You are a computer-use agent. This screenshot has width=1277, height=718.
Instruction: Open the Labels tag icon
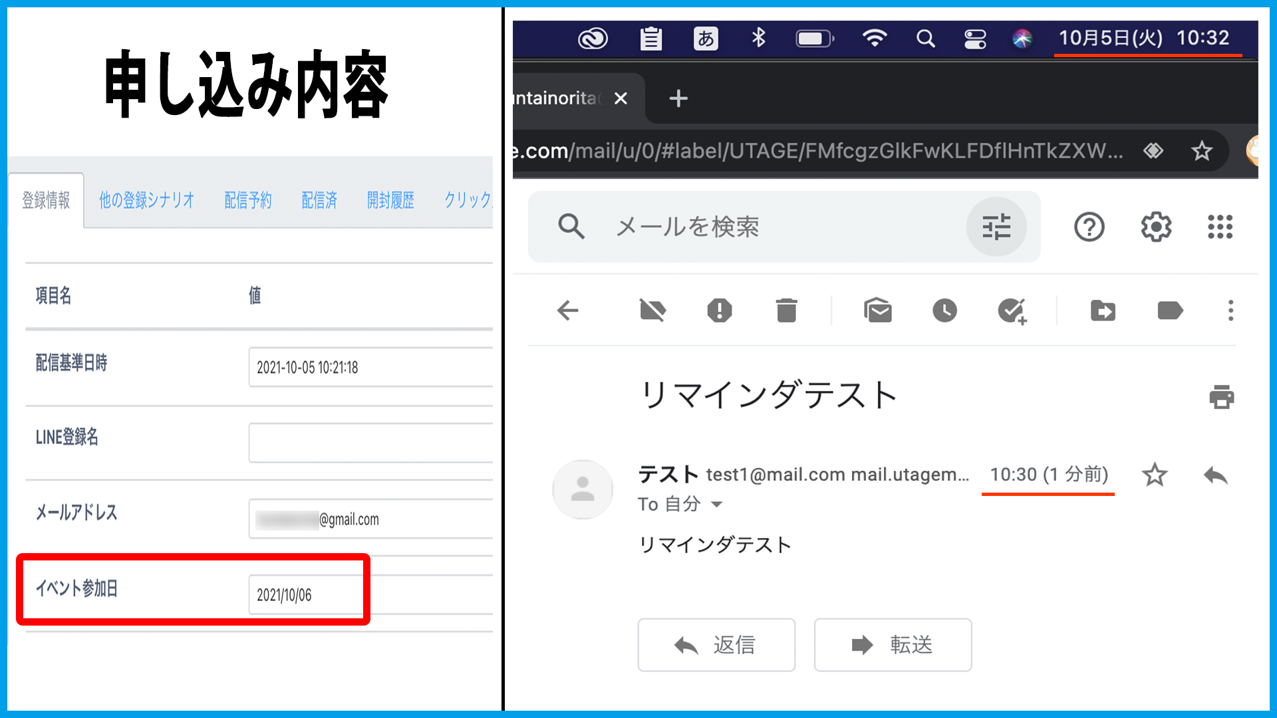[1170, 310]
